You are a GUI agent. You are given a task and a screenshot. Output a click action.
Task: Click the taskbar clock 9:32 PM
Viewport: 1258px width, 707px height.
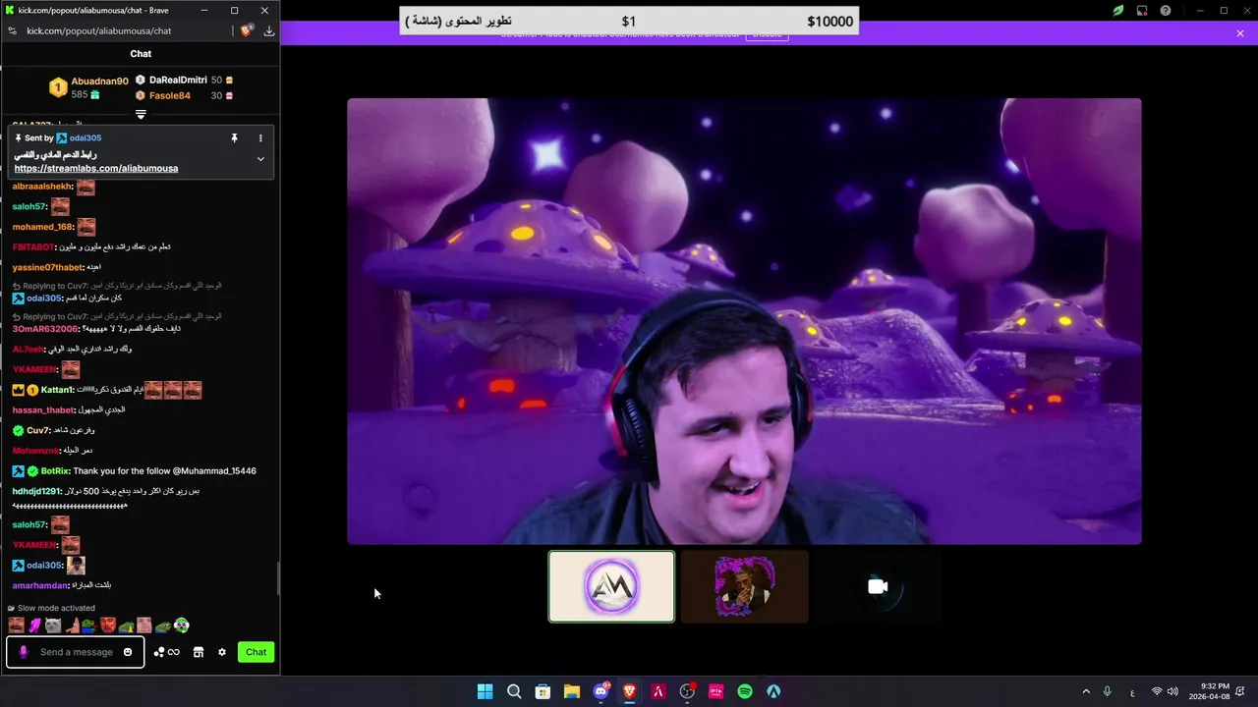(1208, 691)
